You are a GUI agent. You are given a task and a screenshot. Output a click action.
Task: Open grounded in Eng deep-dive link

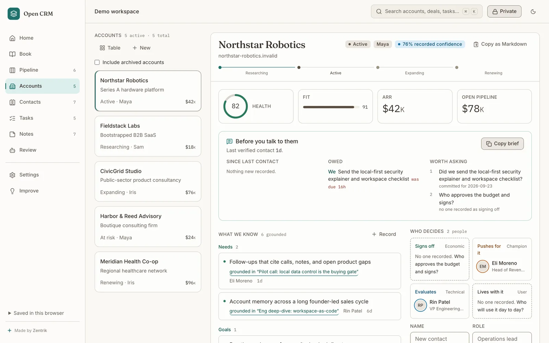(284, 311)
